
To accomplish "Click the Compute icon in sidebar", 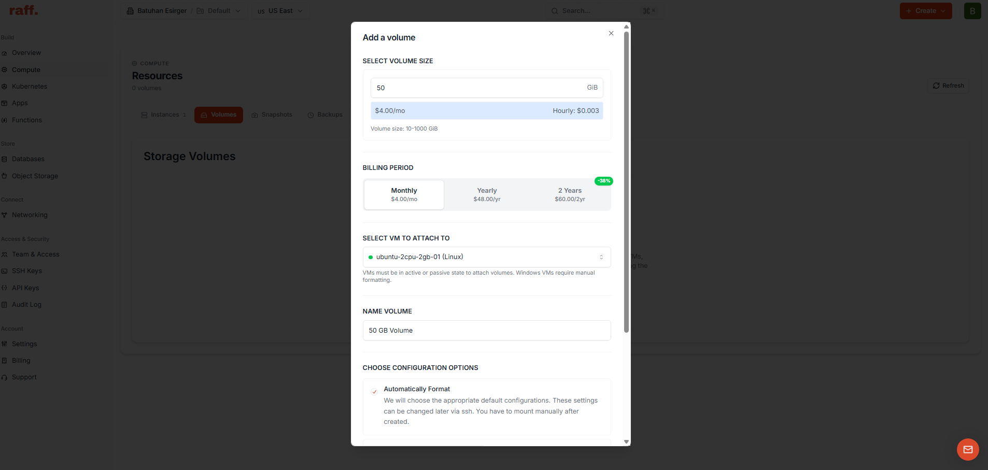I will [4, 70].
